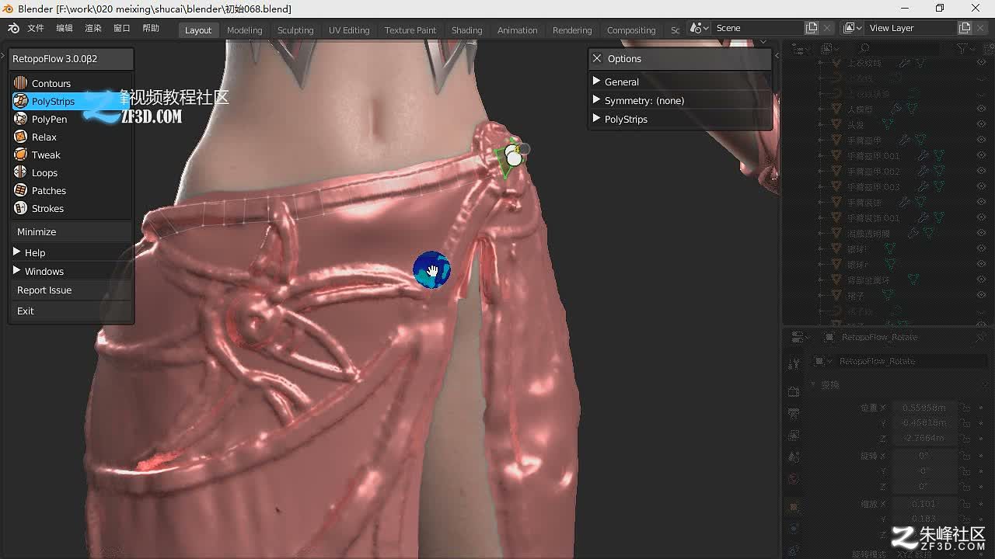Viewport: 995px width, 559px height.
Task: Open the Output properties tab icon
Action: pos(794,414)
